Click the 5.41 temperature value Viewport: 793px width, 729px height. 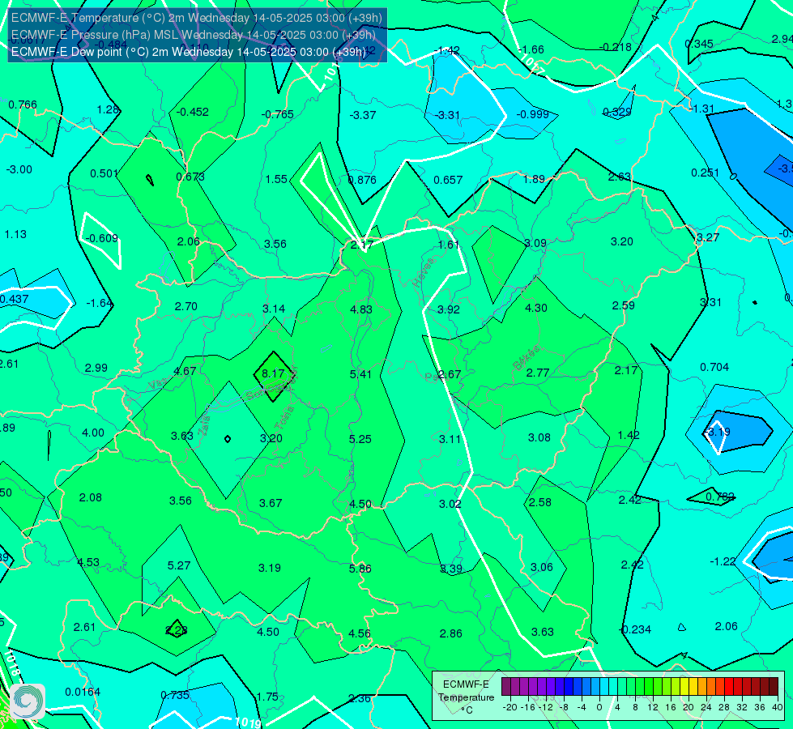click(x=360, y=374)
